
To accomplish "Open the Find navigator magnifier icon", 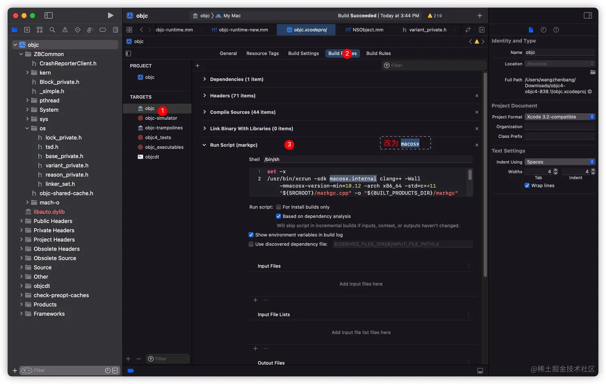I will point(52,30).
